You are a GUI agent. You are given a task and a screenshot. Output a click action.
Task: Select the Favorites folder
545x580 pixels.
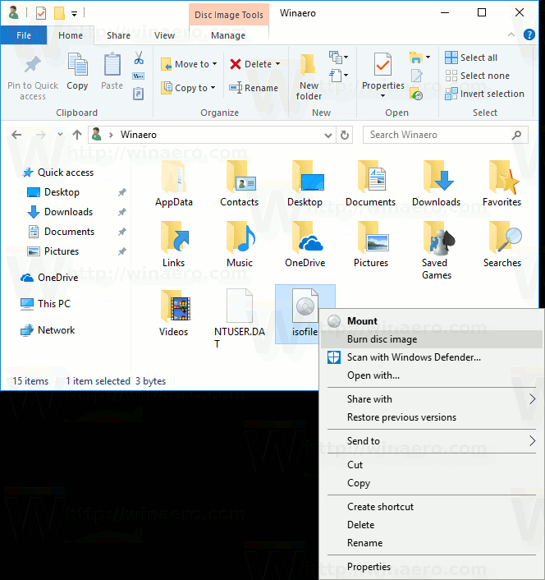tap(501, 183)
